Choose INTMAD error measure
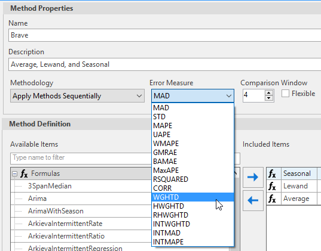 tap(192, 233)
